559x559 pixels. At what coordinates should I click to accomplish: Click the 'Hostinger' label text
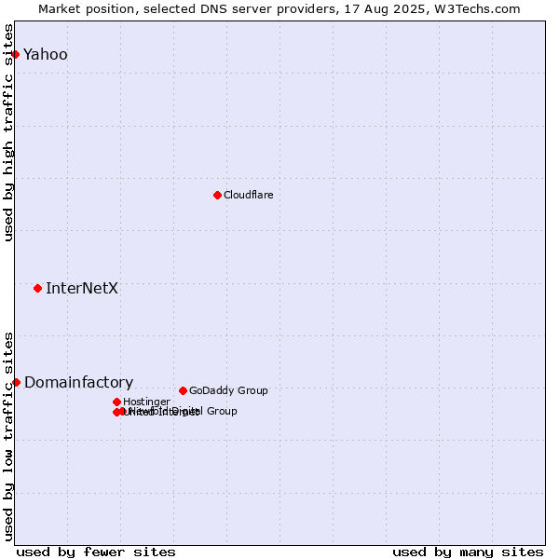[146, 402]
